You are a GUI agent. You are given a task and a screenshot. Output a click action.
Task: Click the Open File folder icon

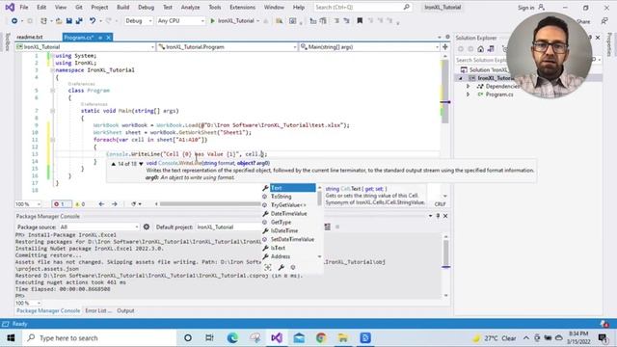point(59,21)
